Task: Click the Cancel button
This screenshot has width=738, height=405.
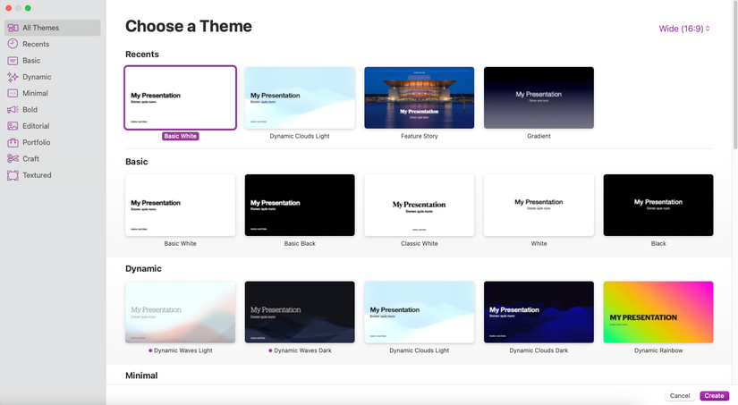Action: click(x=680, y=395)
